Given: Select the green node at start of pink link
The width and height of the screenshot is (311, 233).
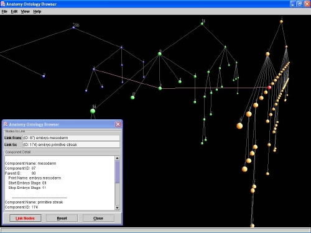Looking at the screenshot, I should click(x=160, y=88).
